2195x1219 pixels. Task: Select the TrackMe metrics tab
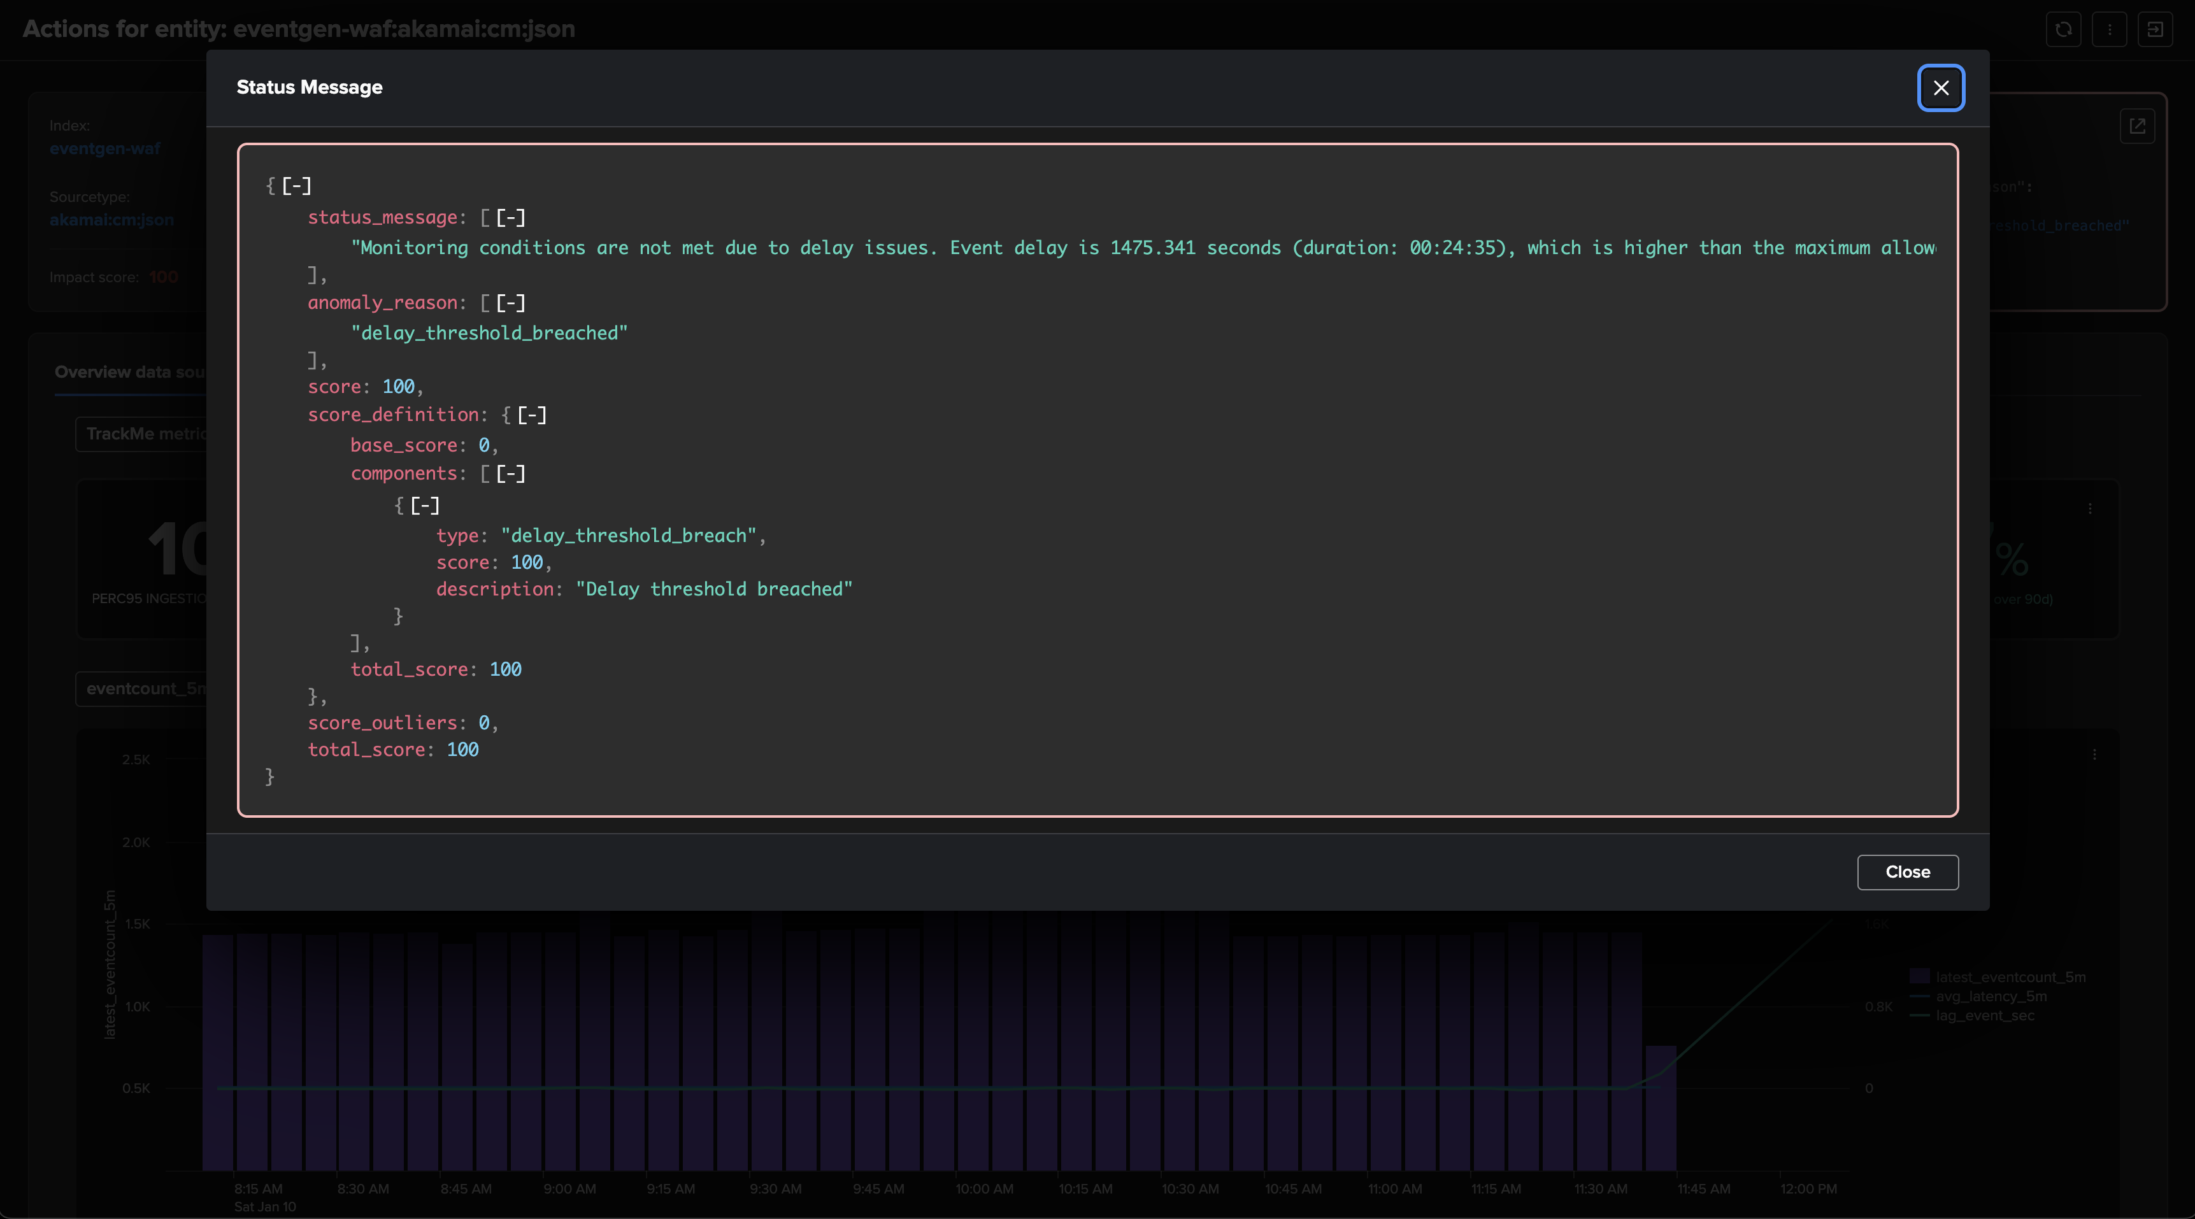(x=142, y=434)
